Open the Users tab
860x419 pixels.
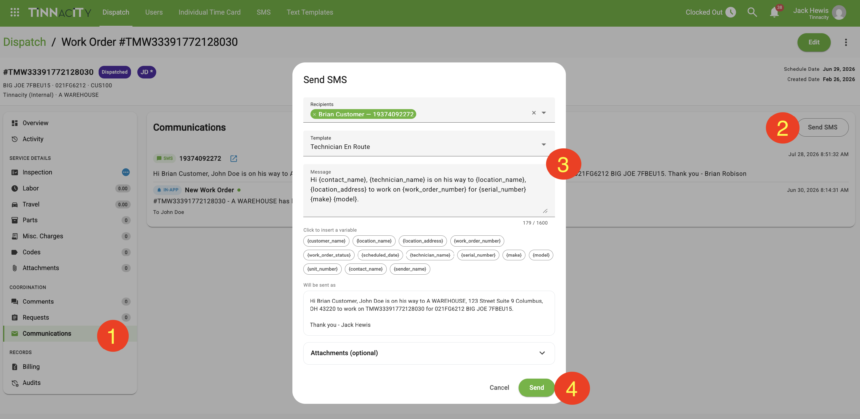tap(154, 12)
